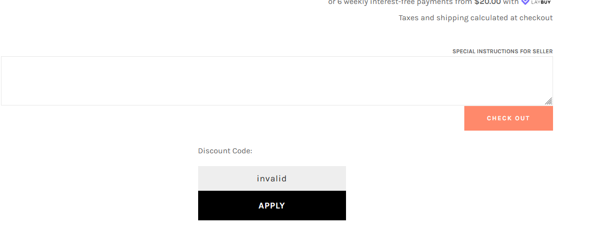
Task: Focus the discount code field containing 'invalid'
Action: click(x=272, y=178)
